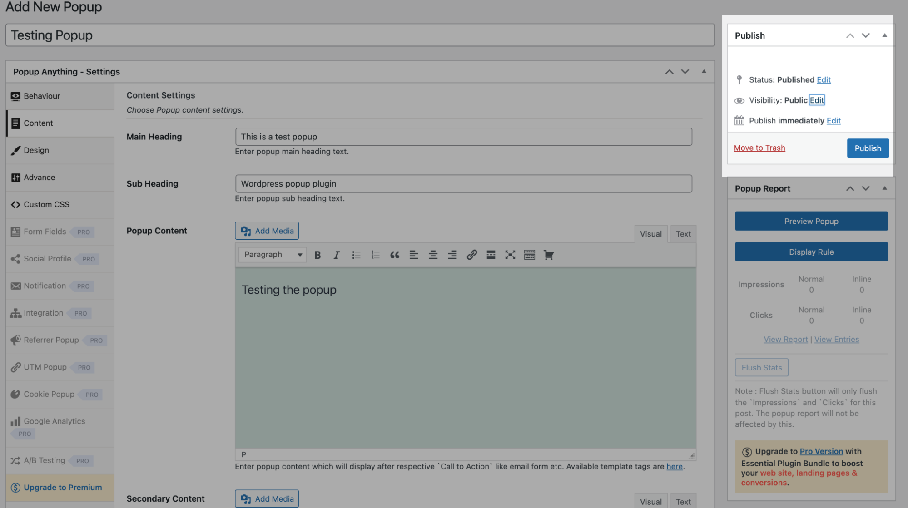Click the shopping cart toolbar icon

548,255
